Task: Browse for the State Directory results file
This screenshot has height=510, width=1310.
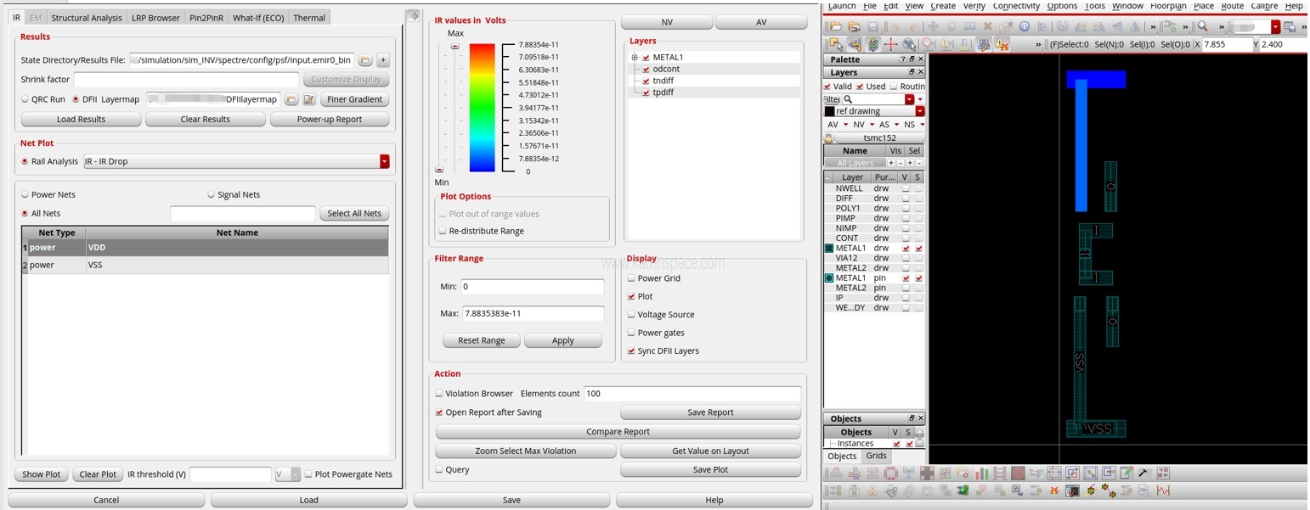Action: click(x=364, y=60)
